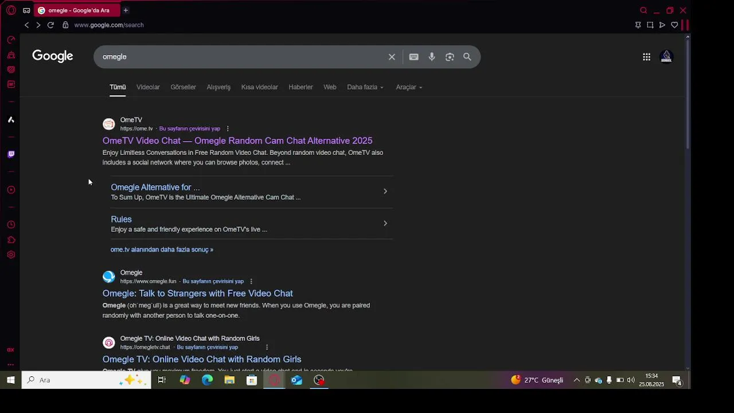734x413 pixels.
Task: Open the Opera GX main menu logo
Action: click(x=11, y=10)
